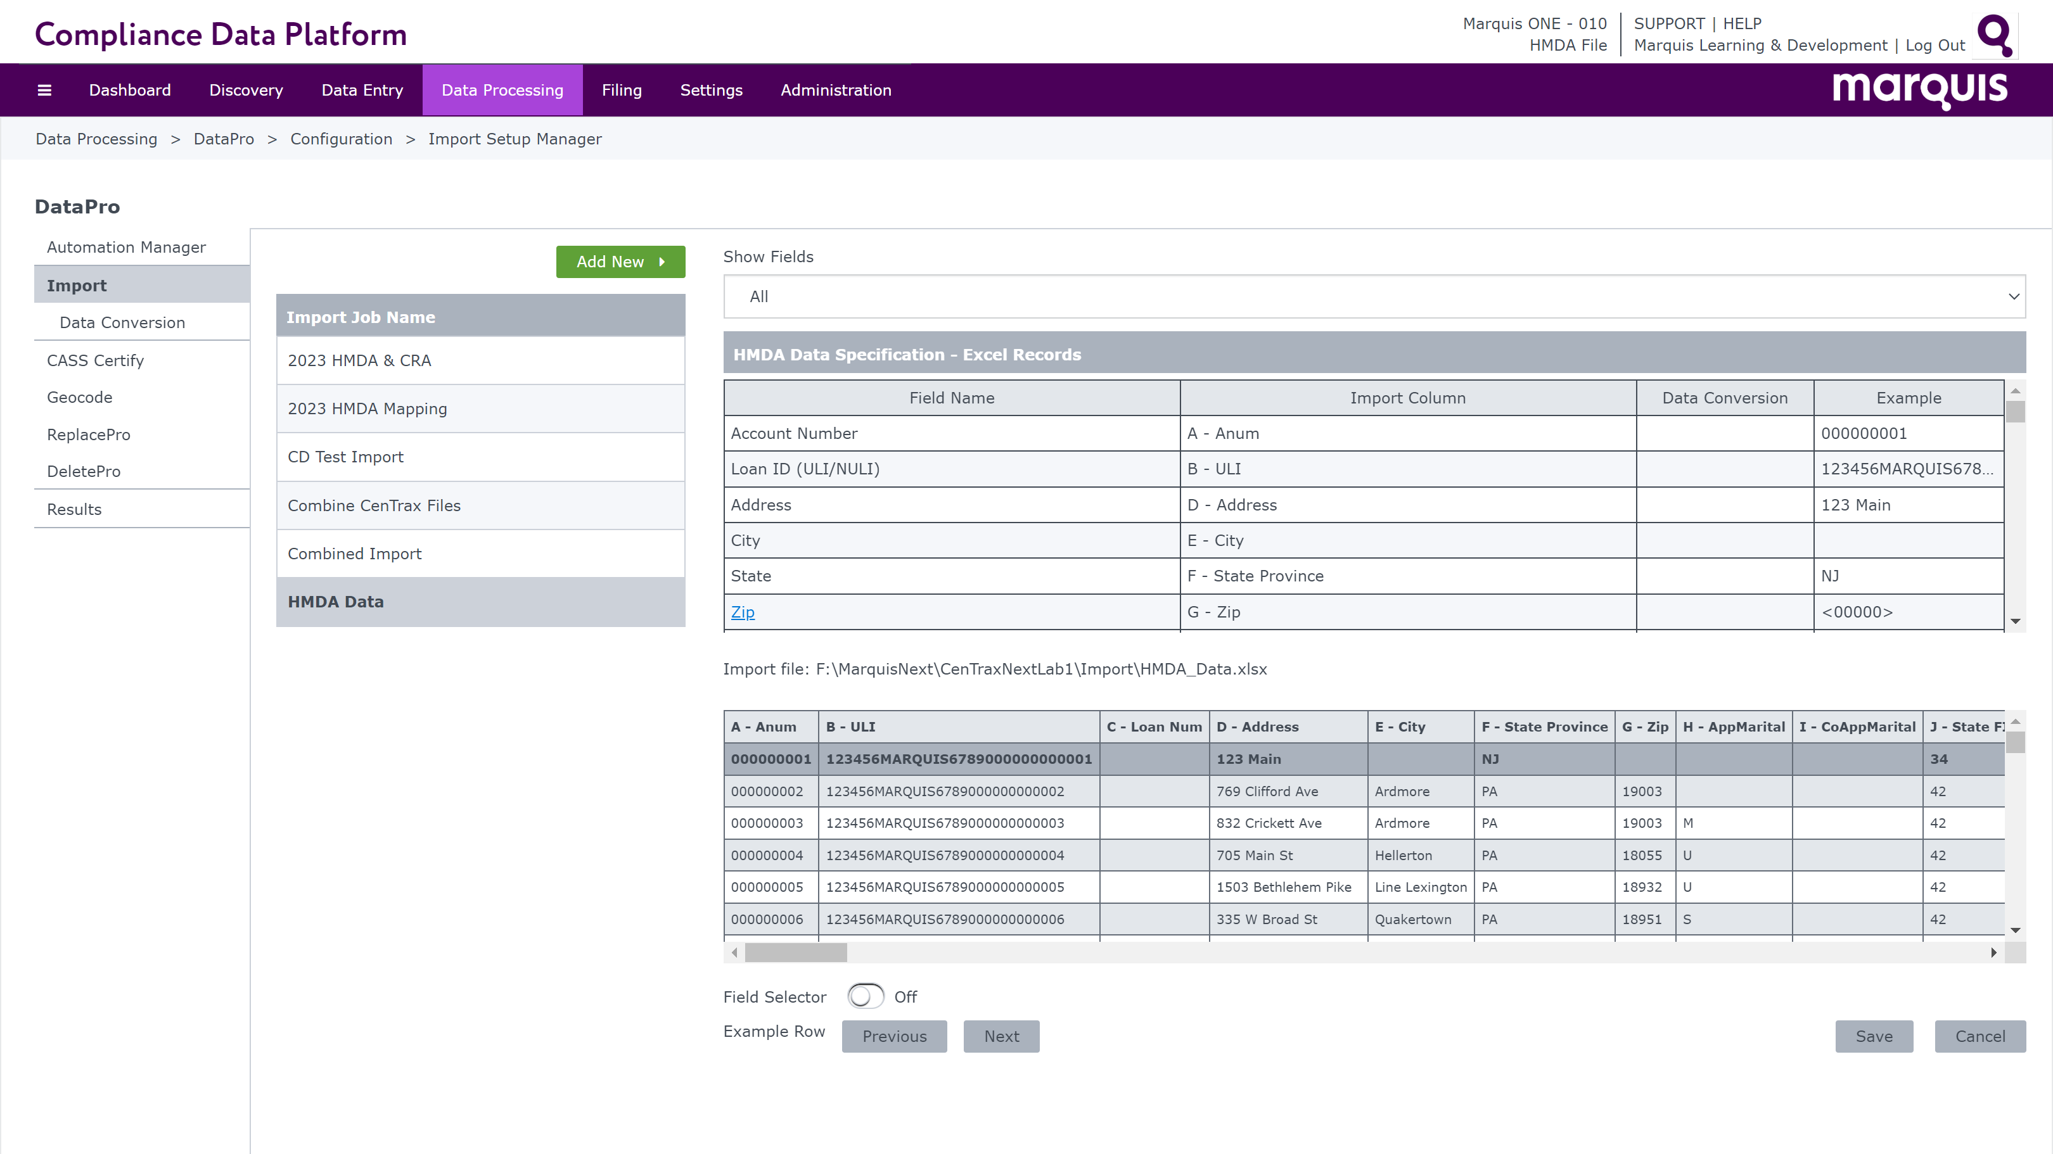2053x1154 pixels.
Task: Open the Show Fields dropdown
Action: [x=1374, y=296]
